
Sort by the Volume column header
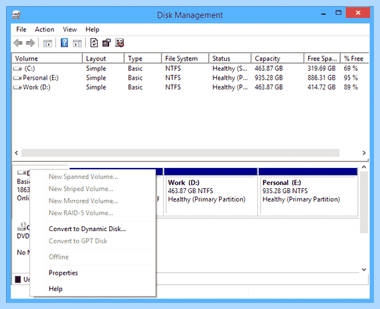point(47,58)
